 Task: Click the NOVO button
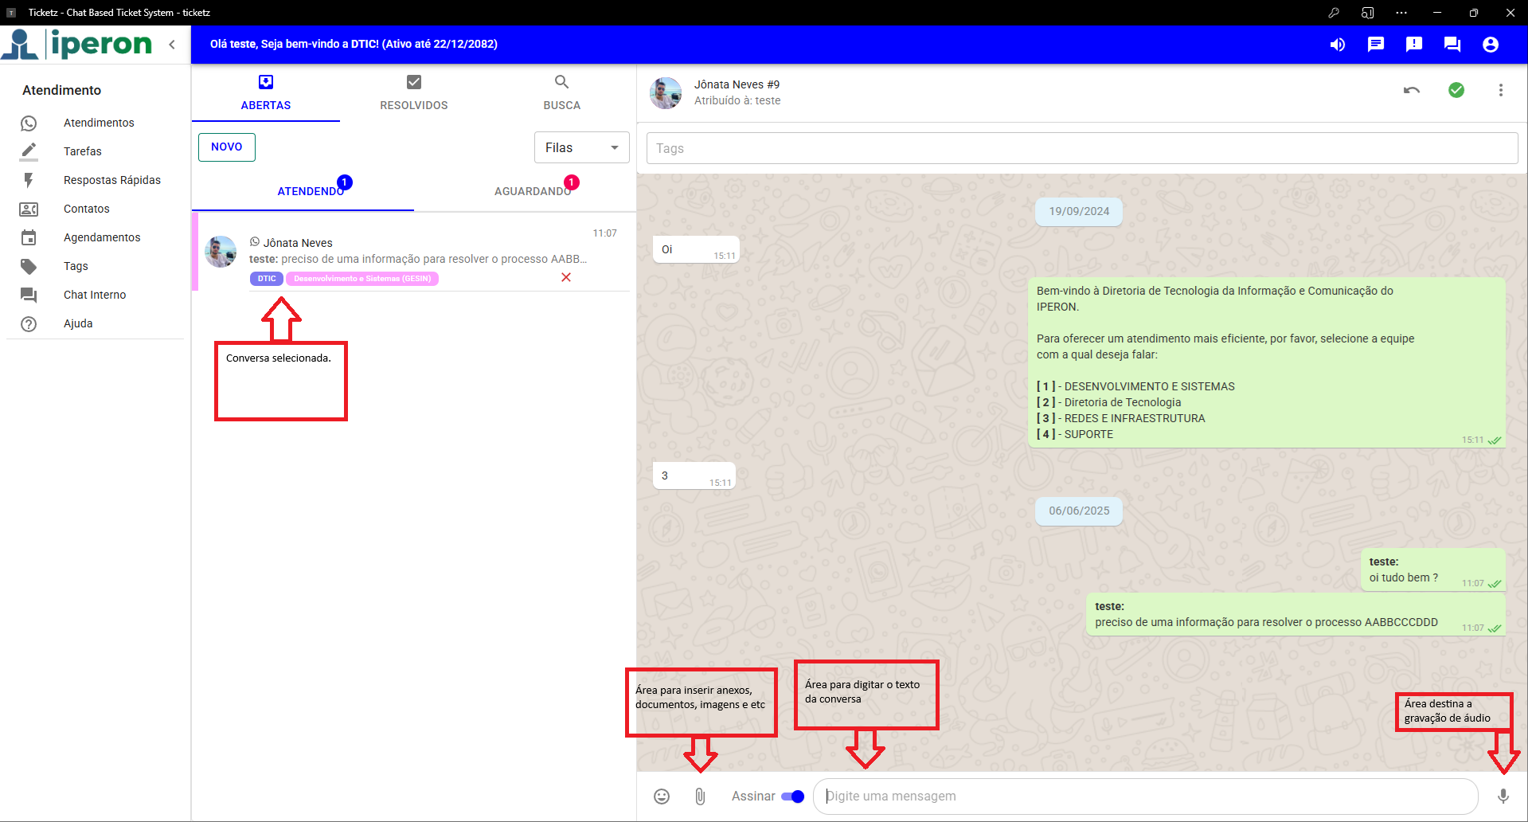[x=227, y=147]
